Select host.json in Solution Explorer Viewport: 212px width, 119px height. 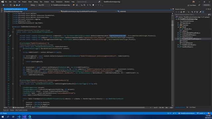(185, 41)
